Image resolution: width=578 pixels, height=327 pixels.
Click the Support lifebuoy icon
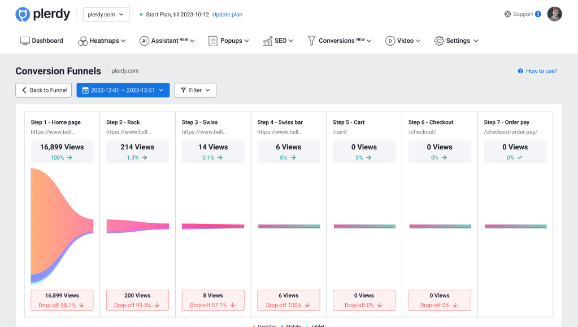(x=509, y=14)
